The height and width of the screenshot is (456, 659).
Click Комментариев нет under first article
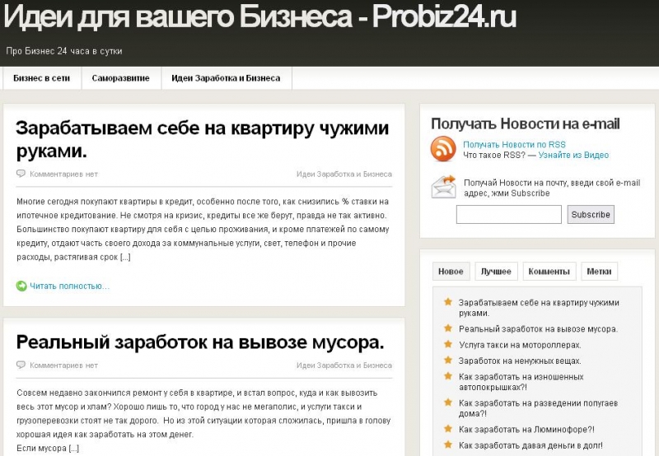pos(63,174)
